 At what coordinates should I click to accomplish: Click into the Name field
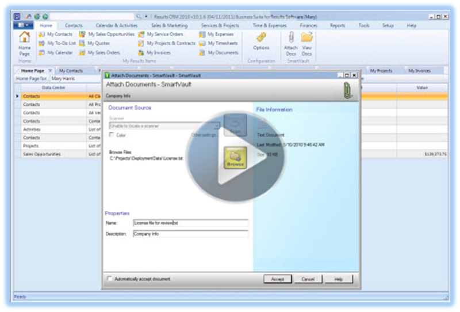pyautogui.click(x=190, y=223)
